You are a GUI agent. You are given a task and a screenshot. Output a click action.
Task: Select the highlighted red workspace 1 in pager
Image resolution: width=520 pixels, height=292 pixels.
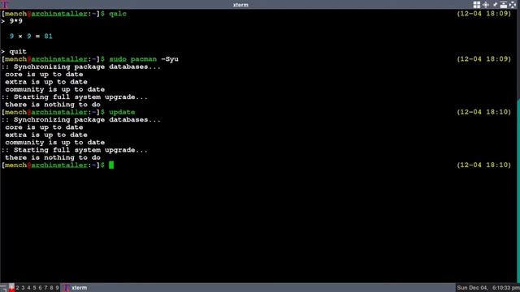click(11, 288)
